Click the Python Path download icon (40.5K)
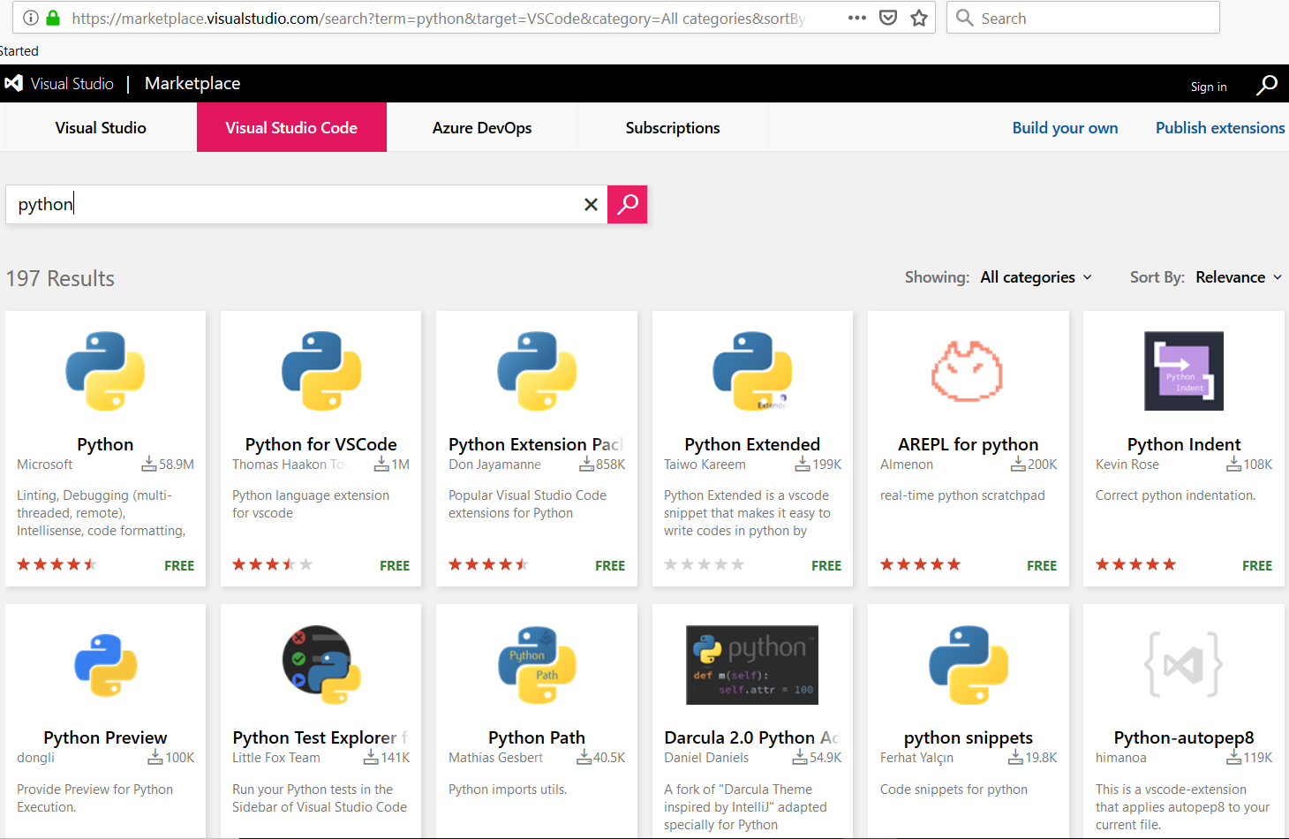 coord(584,758)
